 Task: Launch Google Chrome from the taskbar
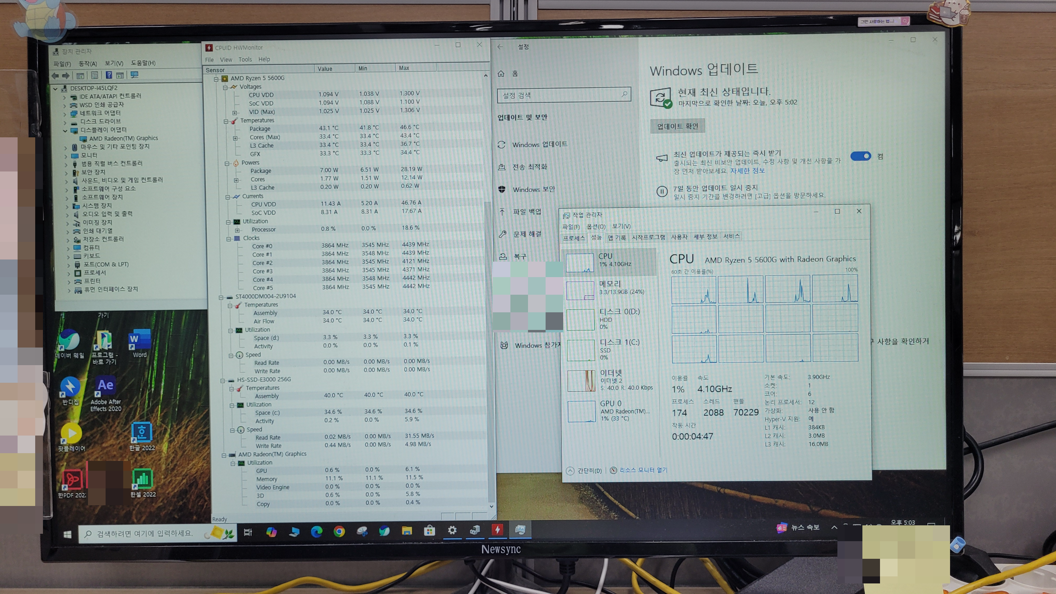coord(339,532)
